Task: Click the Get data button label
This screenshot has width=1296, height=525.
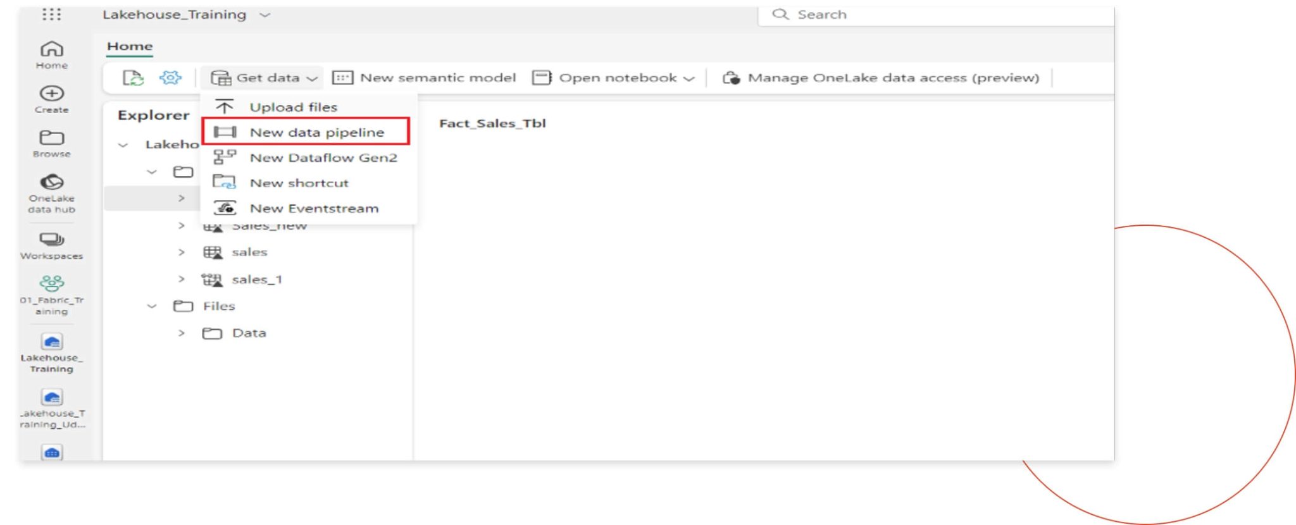Action: tap(268, 78)
